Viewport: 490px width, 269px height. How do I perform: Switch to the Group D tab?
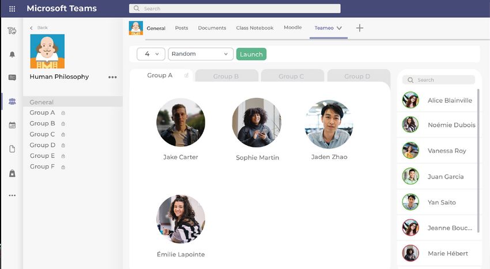pyautogui.click(x=358, y=76)
